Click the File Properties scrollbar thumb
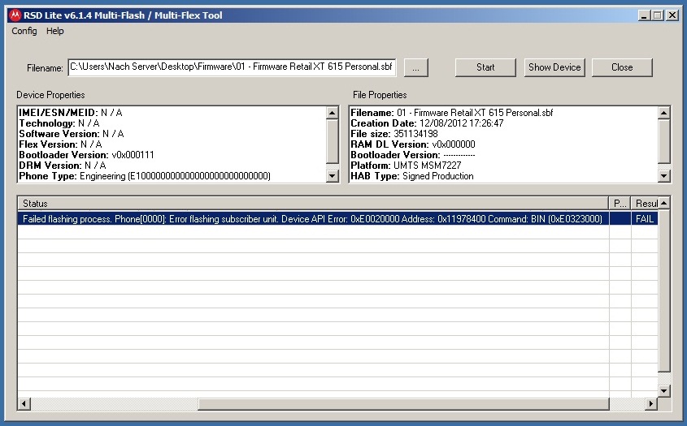 663,141
